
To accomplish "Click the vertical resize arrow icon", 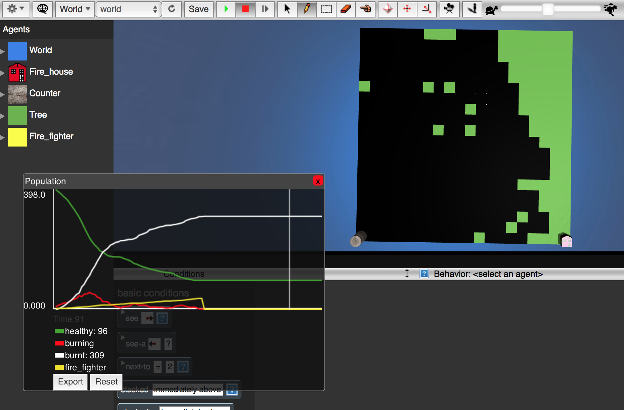I will pyautogui.click(x=407, y=274).
